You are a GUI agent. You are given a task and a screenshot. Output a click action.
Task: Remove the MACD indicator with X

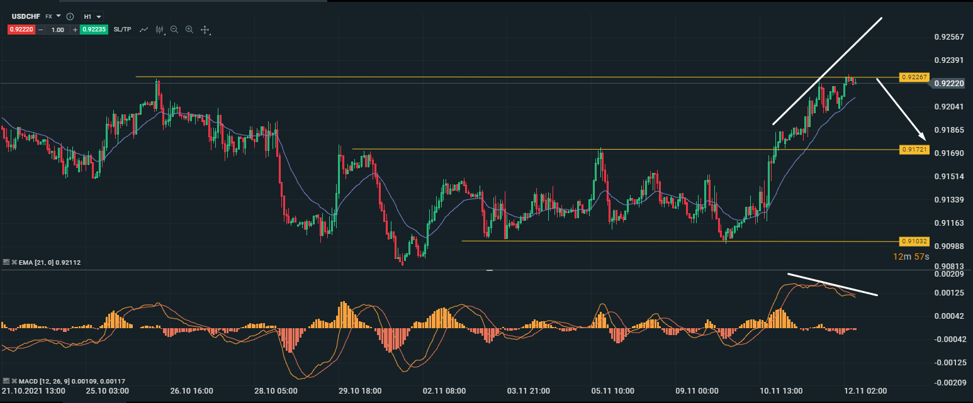click(13, 381)
